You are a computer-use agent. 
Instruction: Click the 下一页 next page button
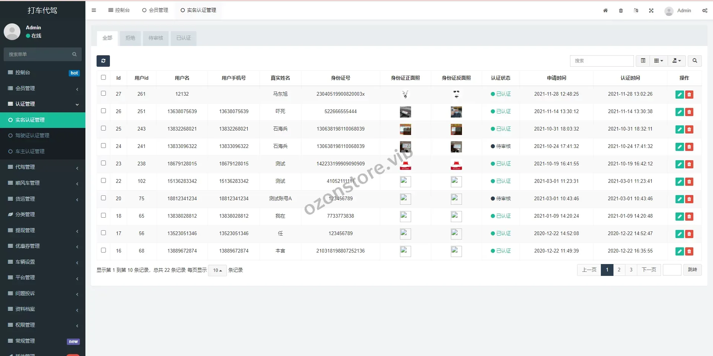tap(649, 270)
